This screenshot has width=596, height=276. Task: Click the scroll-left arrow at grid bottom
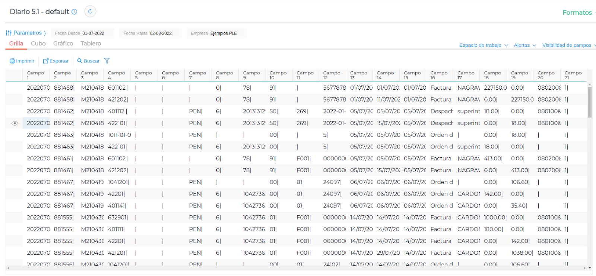8,268
